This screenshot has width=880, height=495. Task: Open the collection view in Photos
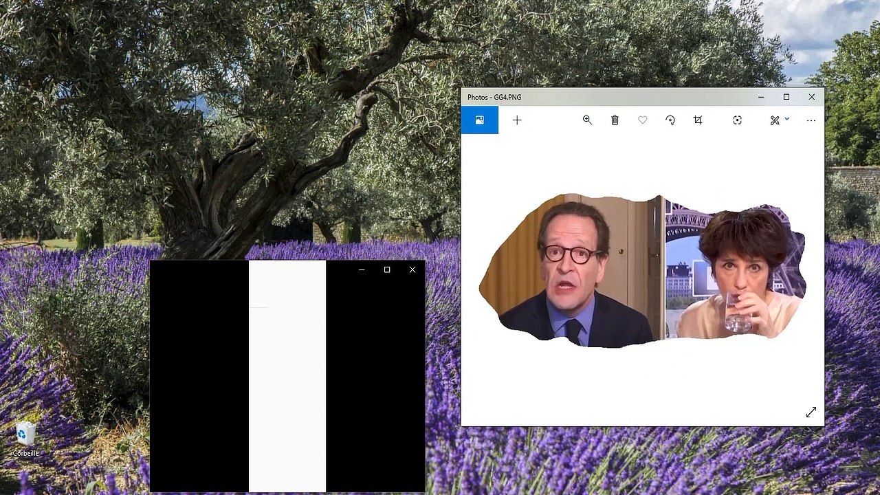pos(480,120)
